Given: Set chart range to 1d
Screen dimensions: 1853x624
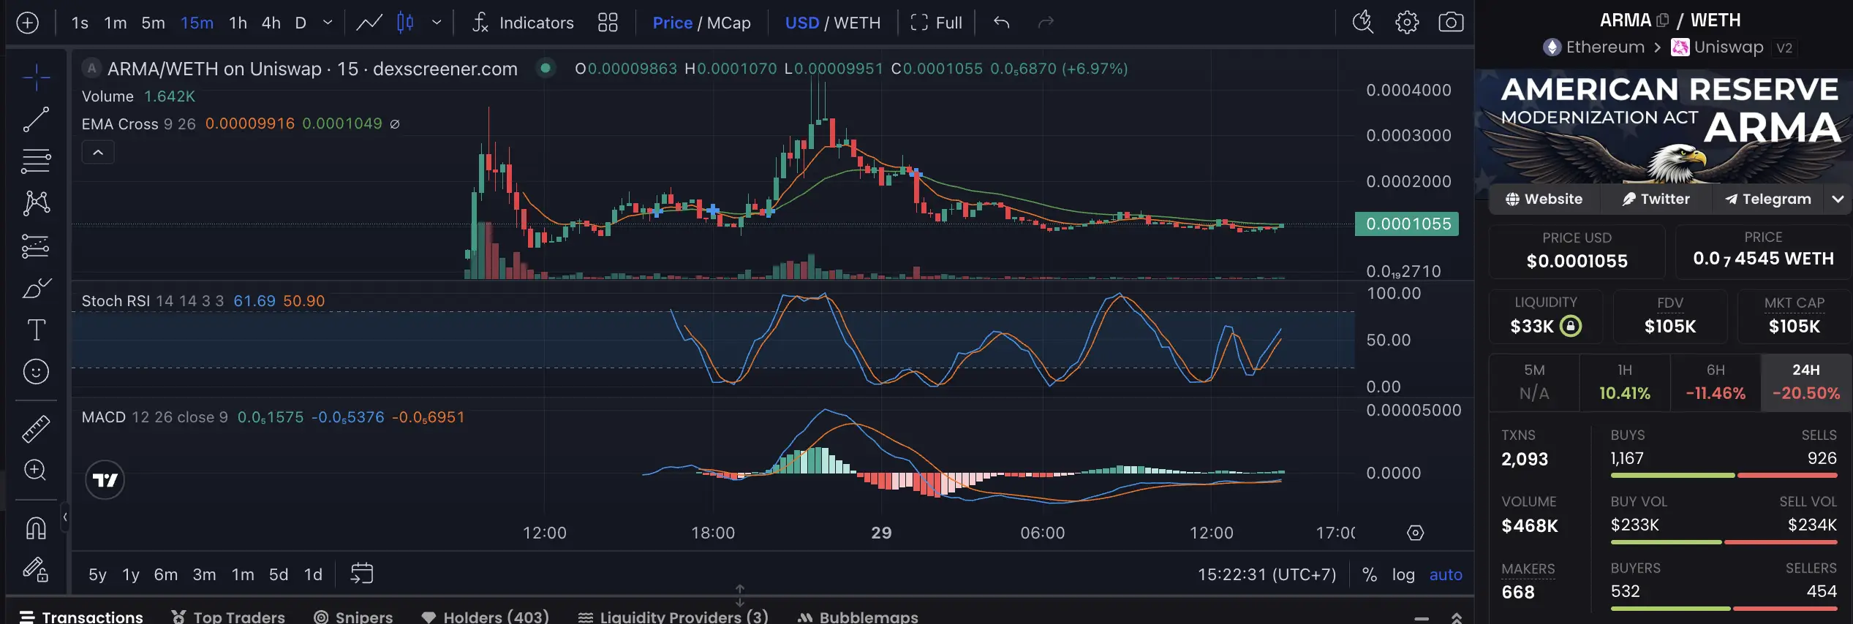Looking at the screenshot, I should tap(313, 574).
